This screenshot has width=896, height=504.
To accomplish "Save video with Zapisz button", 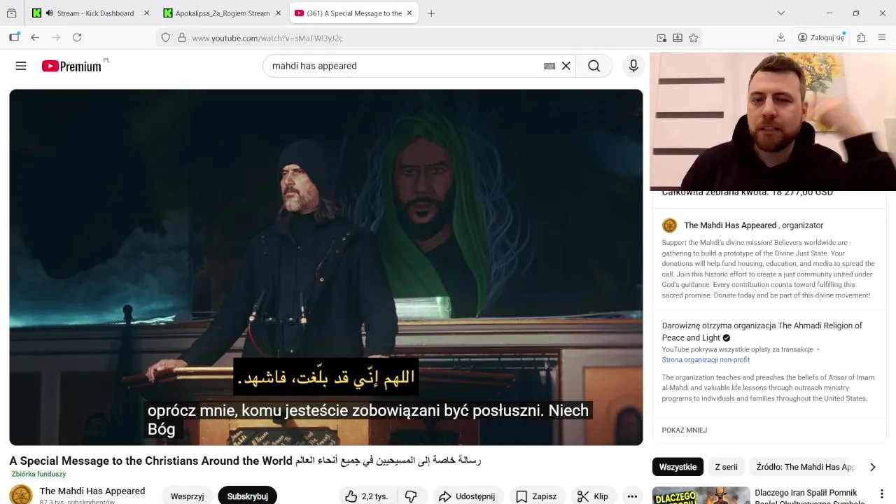I will [536, 496].
